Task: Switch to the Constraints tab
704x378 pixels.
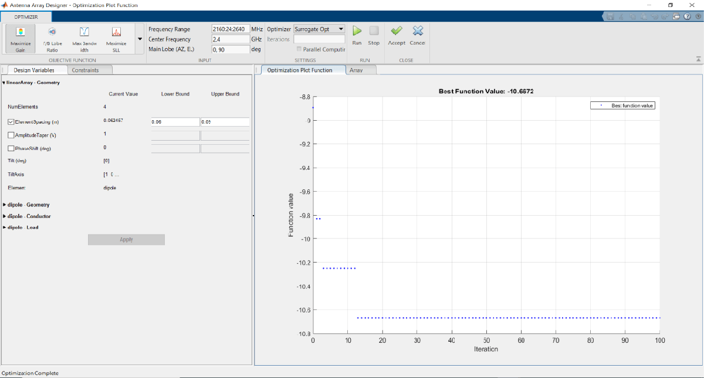Action: [x=86, y=70]
